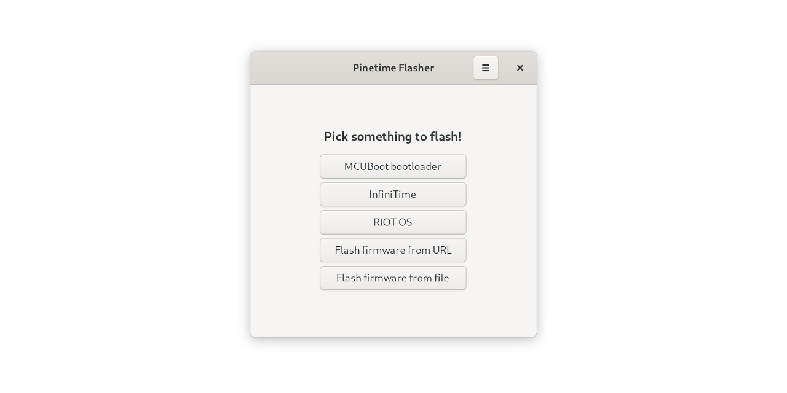Open the local file firmware flashing option

[x=393, y=278]
